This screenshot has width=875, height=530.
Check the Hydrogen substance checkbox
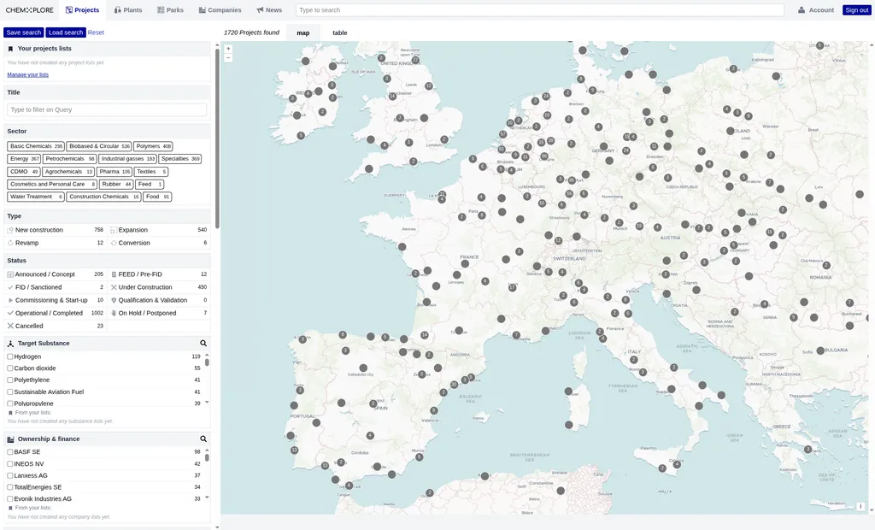(10, 356)
